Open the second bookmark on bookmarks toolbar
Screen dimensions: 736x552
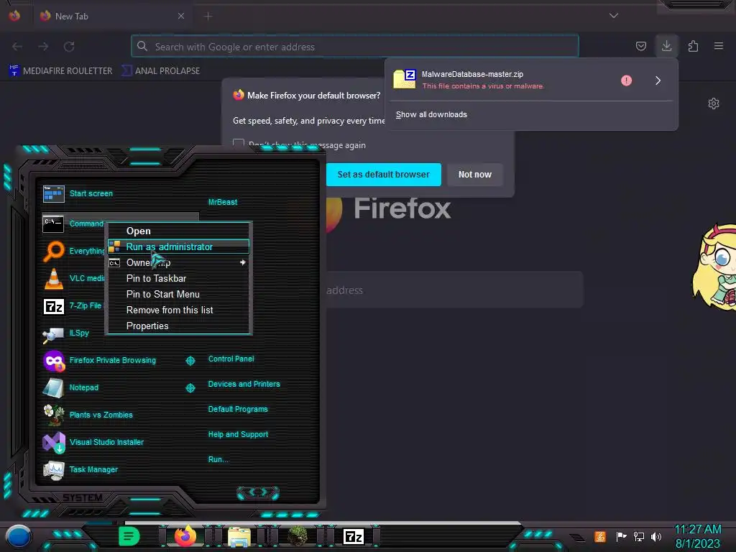[x=160, y=71]
